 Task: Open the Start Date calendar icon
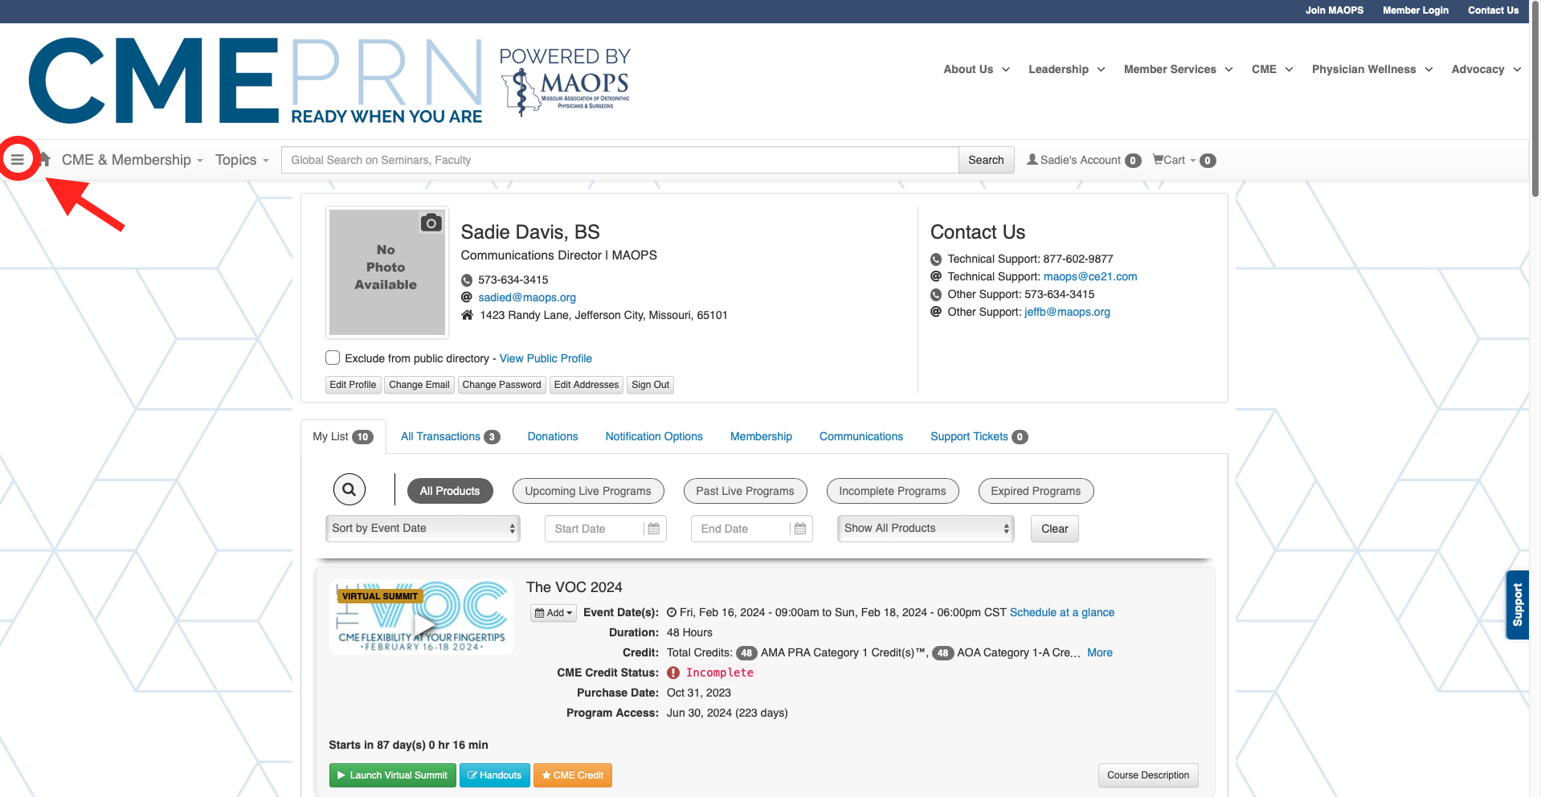pyautogui.click(x=653, y=529)
